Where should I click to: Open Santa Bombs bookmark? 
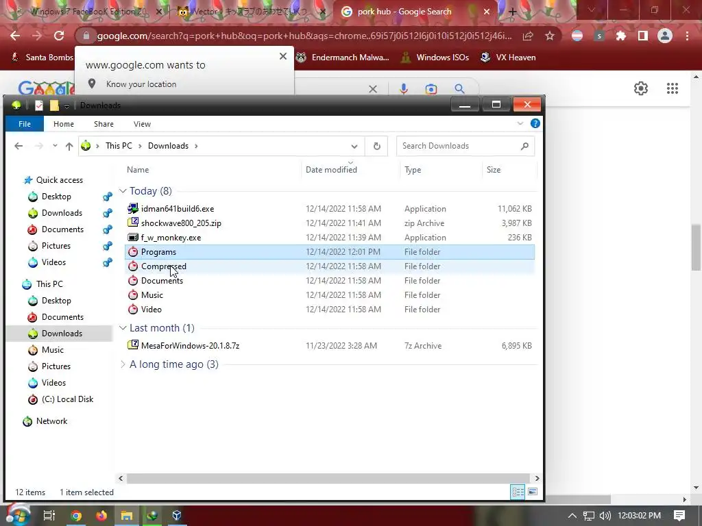point(42,58)
